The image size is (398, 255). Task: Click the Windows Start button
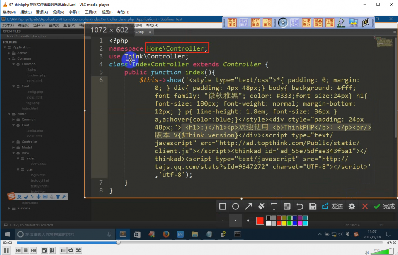point(7,234)
